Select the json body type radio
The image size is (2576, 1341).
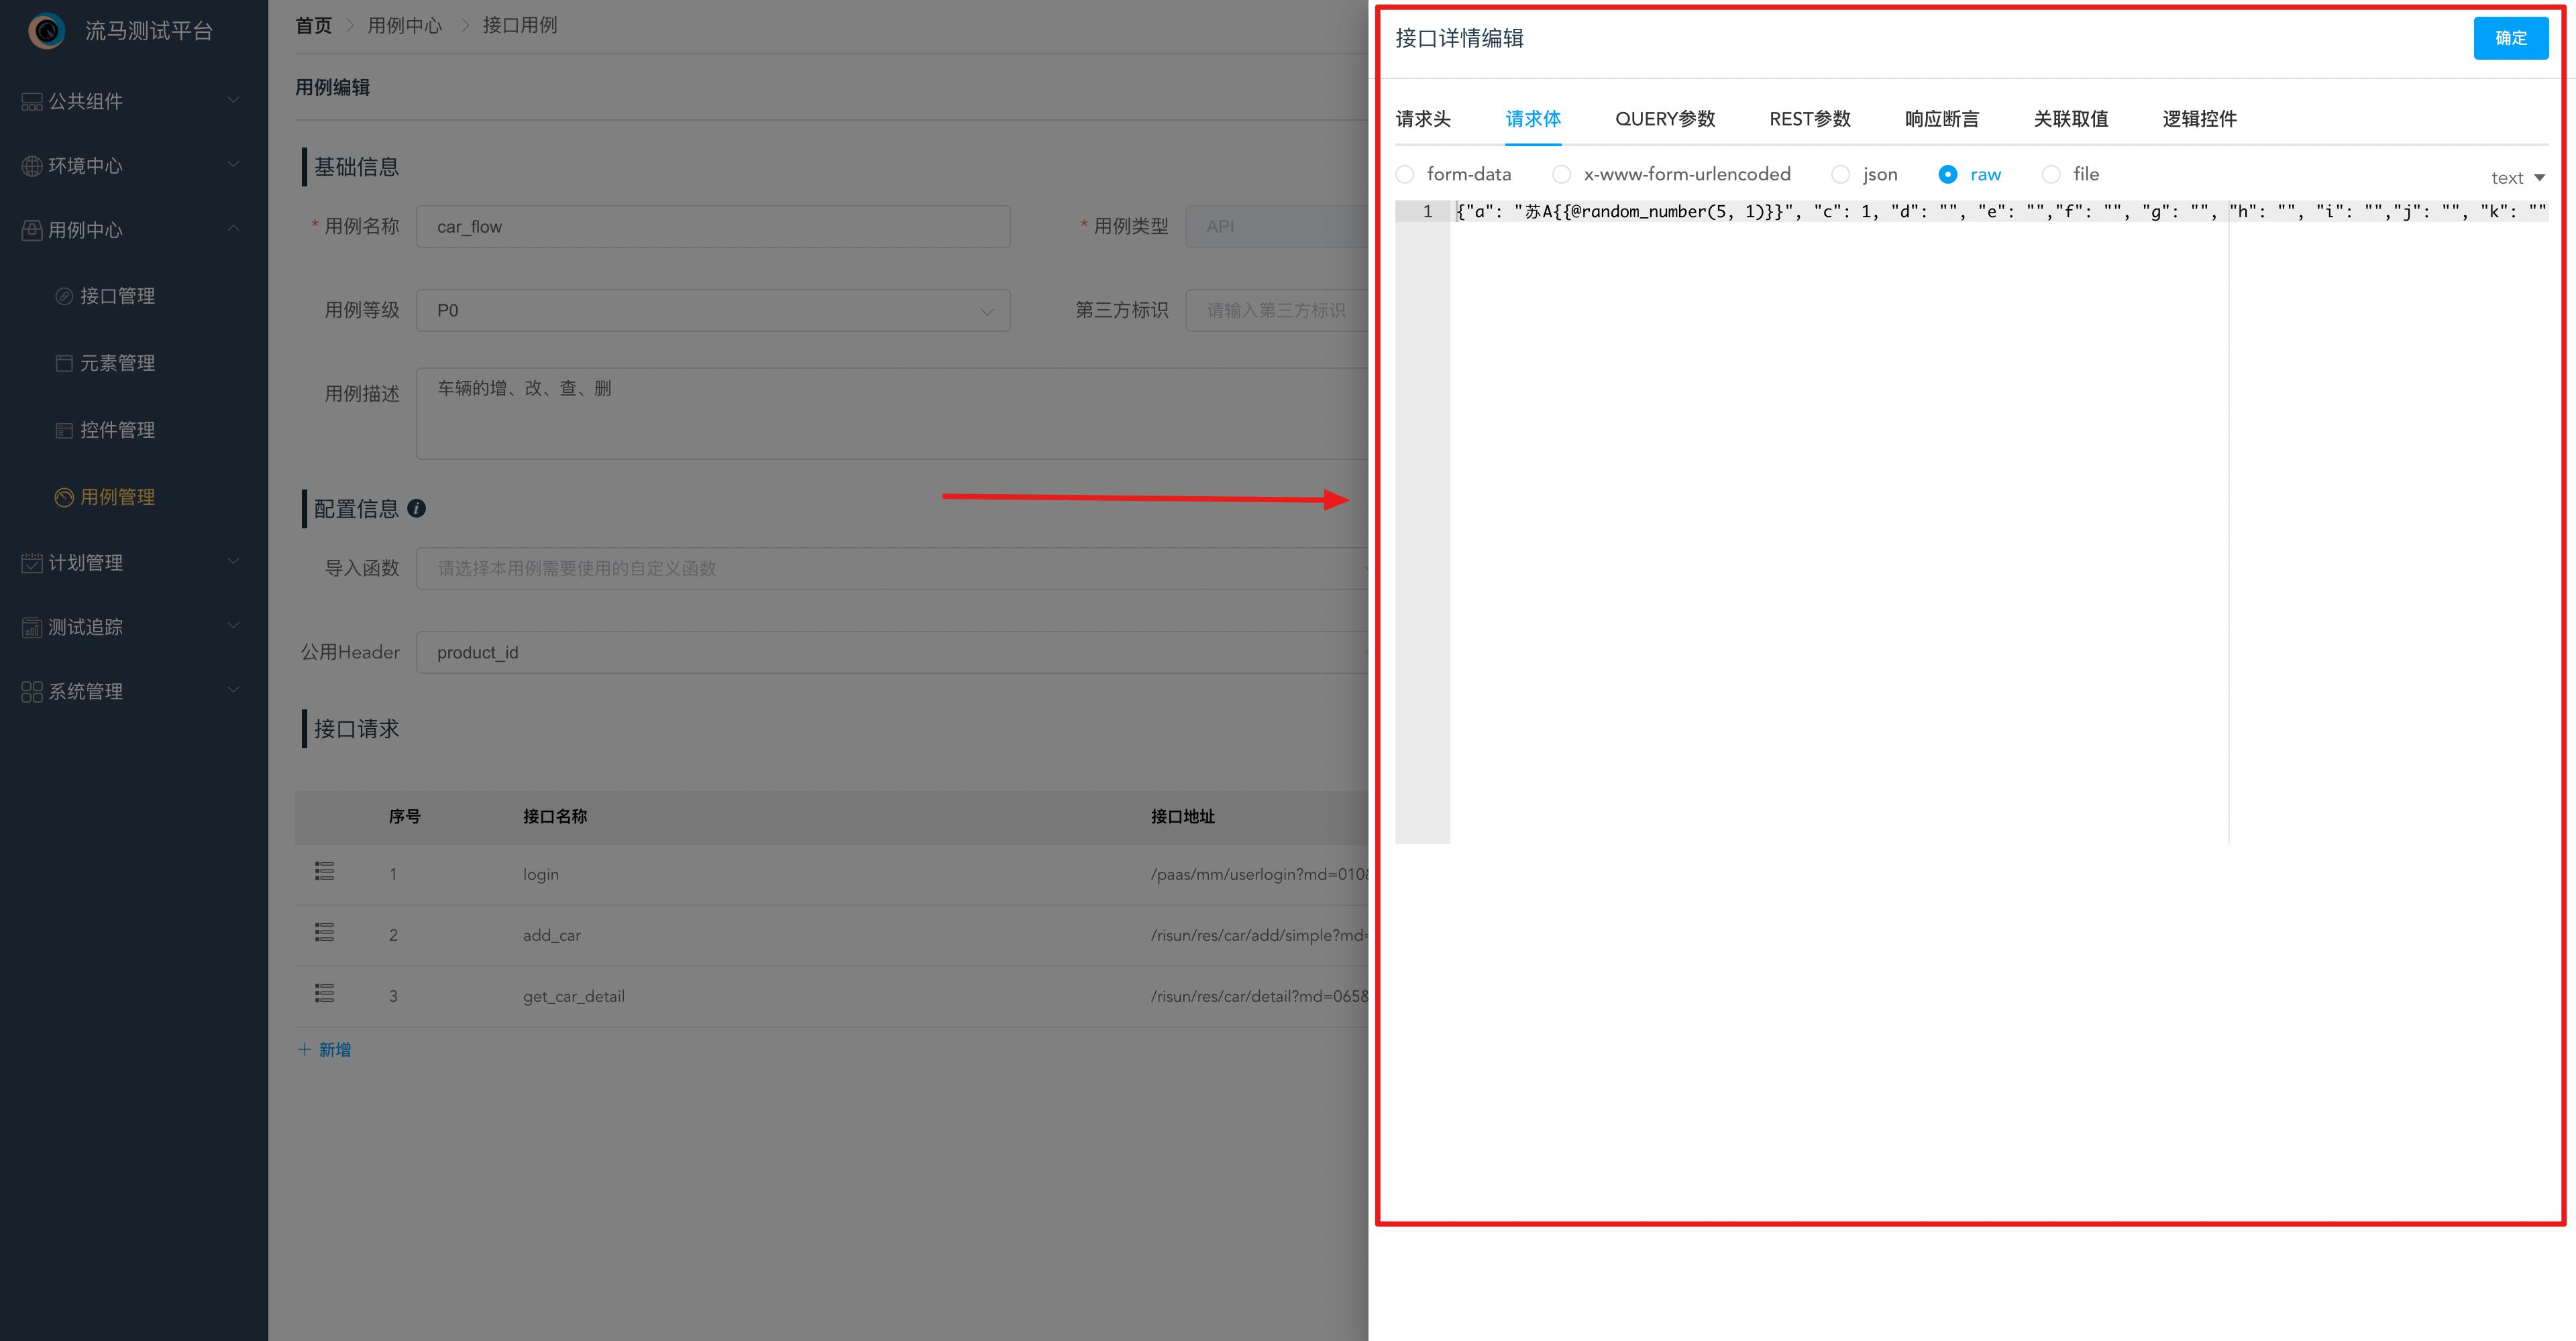coord(1840,175)
